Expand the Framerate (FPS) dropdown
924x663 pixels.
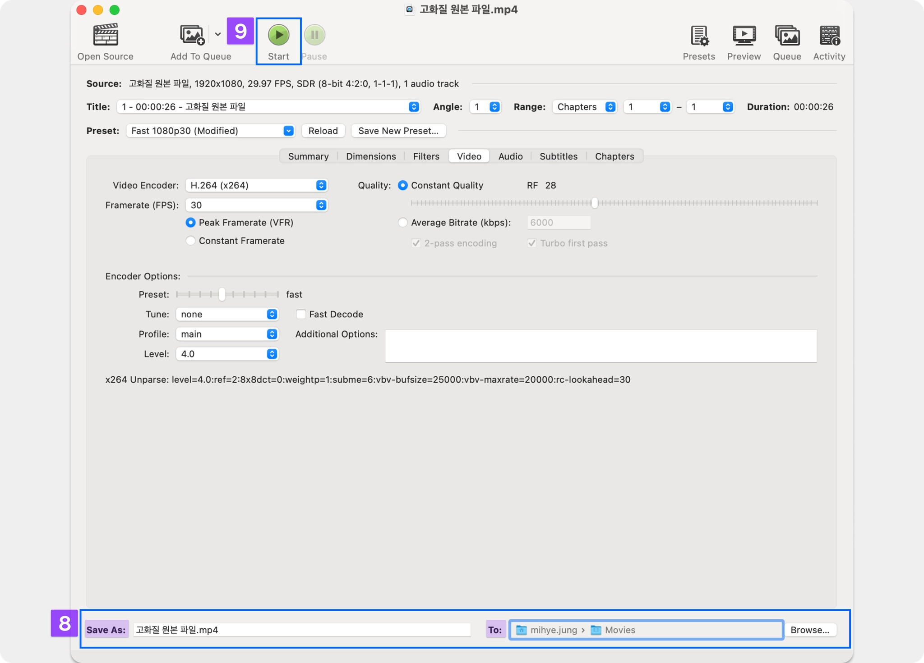256,205
